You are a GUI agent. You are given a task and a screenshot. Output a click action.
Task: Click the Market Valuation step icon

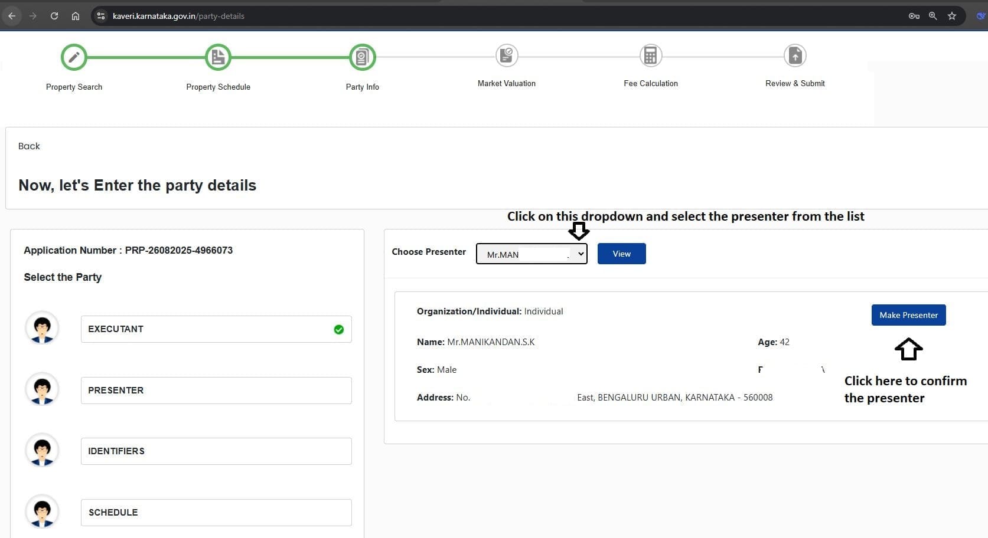pyautogui.click(x=506, y=55)
